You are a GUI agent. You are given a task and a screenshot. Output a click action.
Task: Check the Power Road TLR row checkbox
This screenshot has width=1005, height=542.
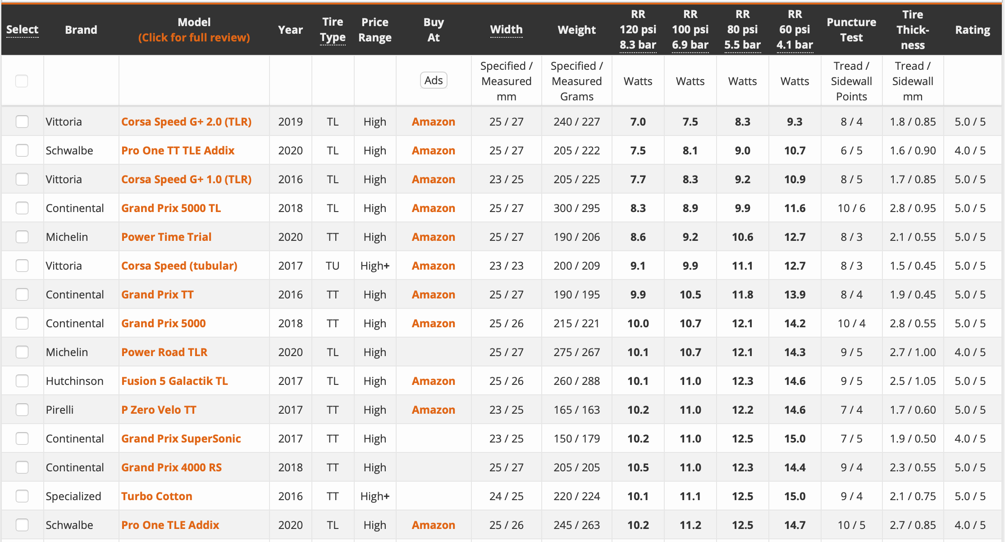[22, 352]
